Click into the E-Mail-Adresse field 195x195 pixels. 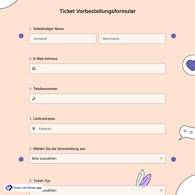coord(100,69)
